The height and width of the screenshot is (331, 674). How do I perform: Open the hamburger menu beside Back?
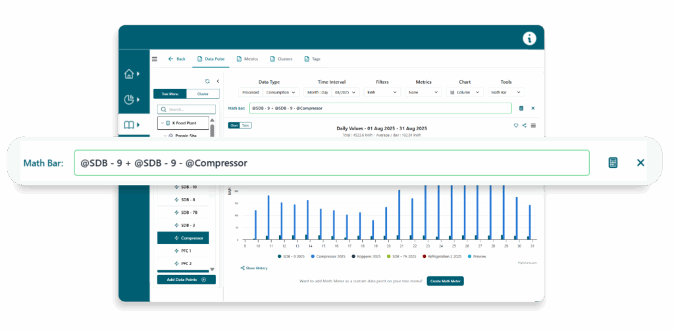[155, 59]
